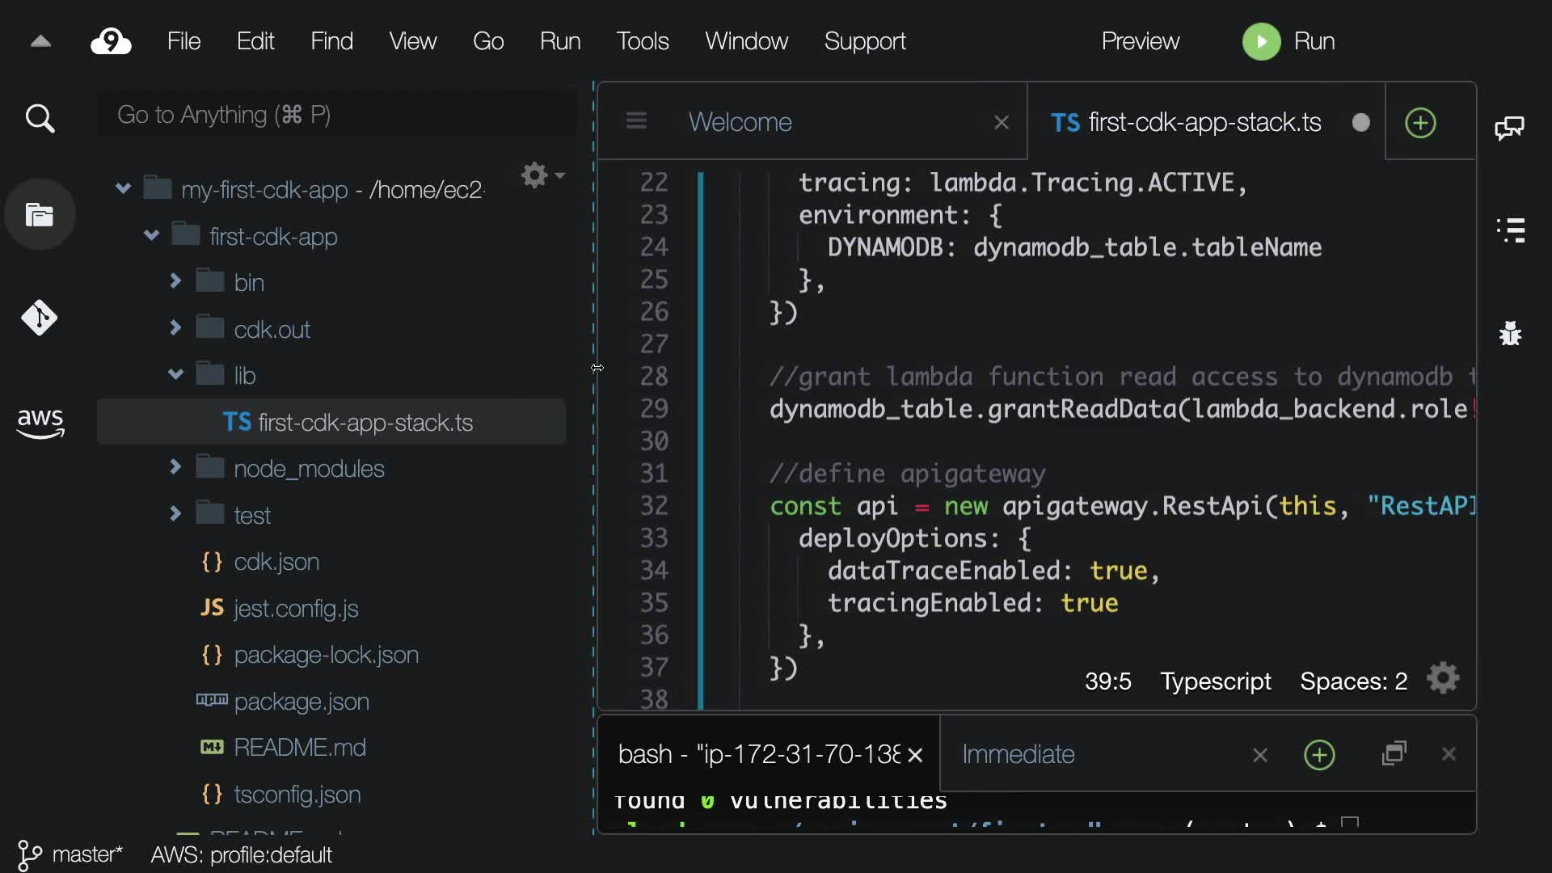
Task: Open the Environment files panel icon
Action: 40,215
